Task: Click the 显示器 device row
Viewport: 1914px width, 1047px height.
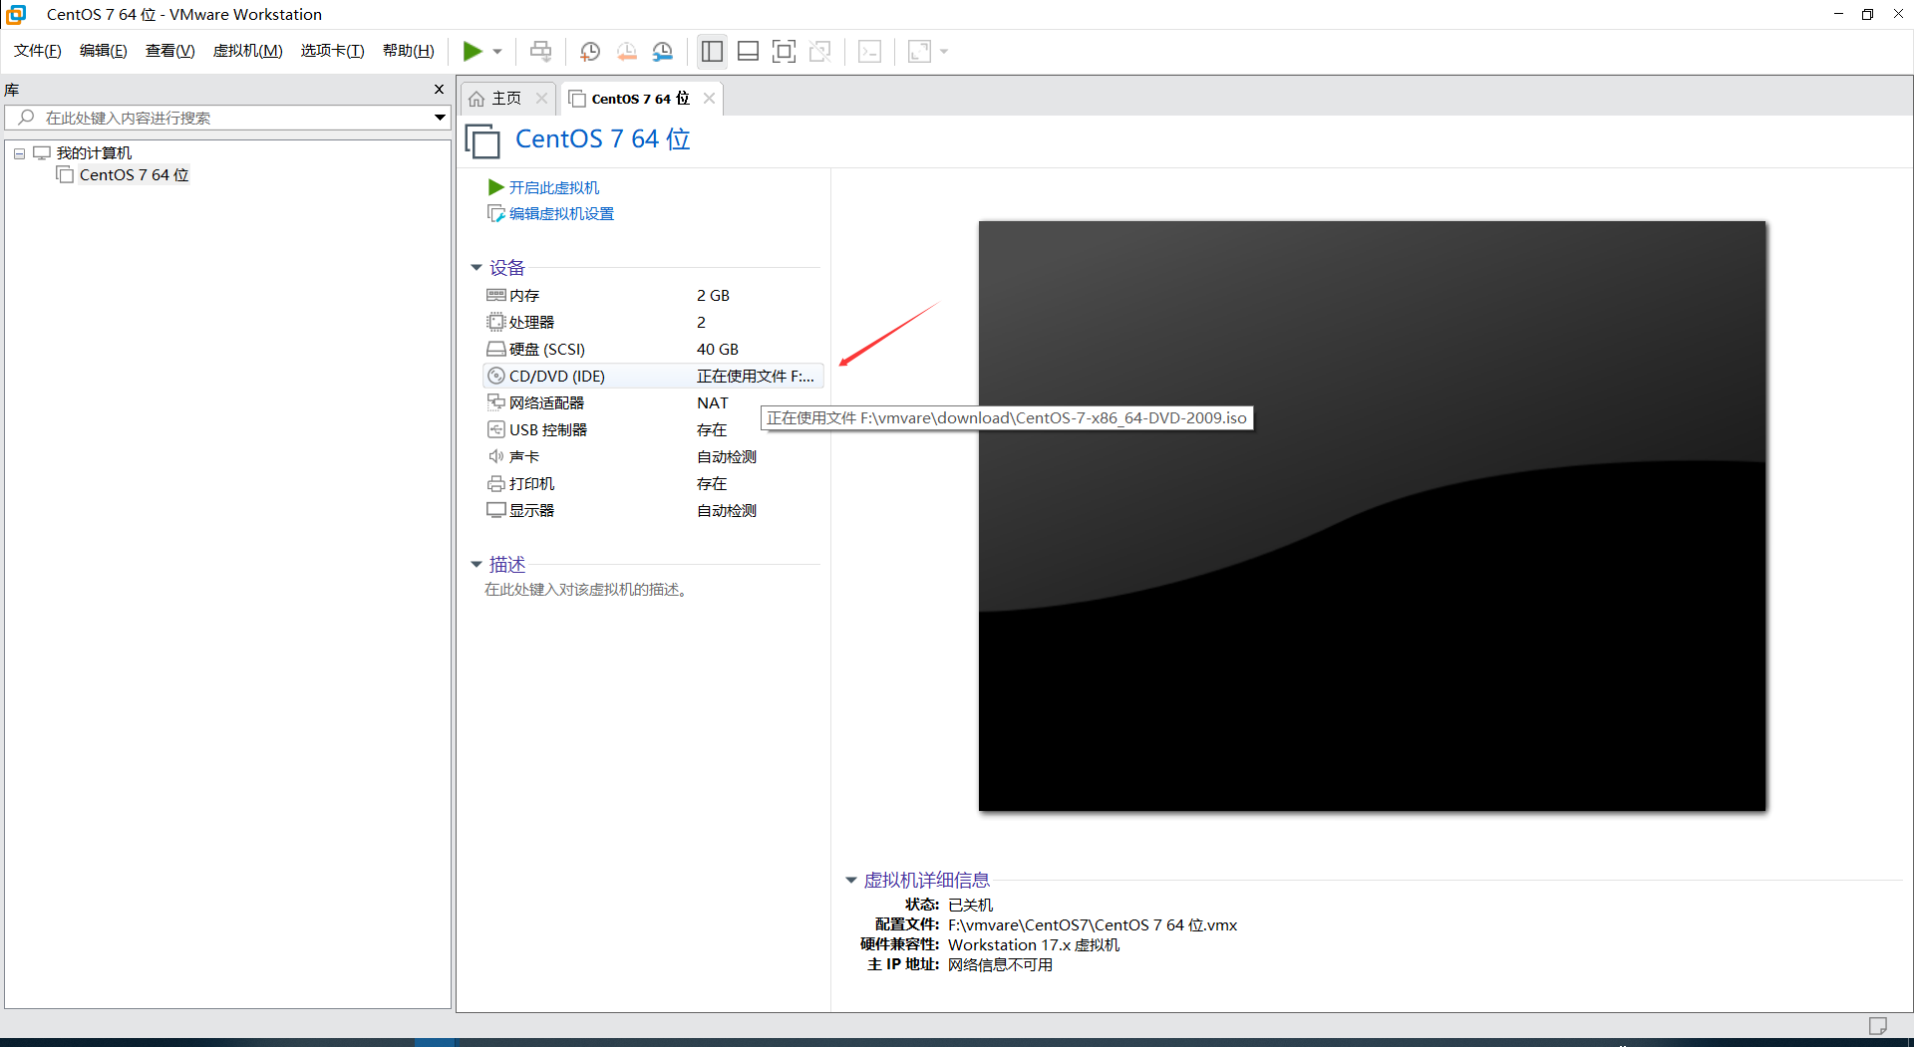Action: click(653, 510)
